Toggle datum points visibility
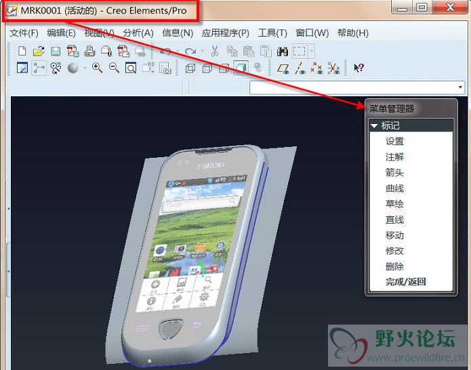Viewport: 471px width, 370px height. pyautogui.click(x=316, y=68)
